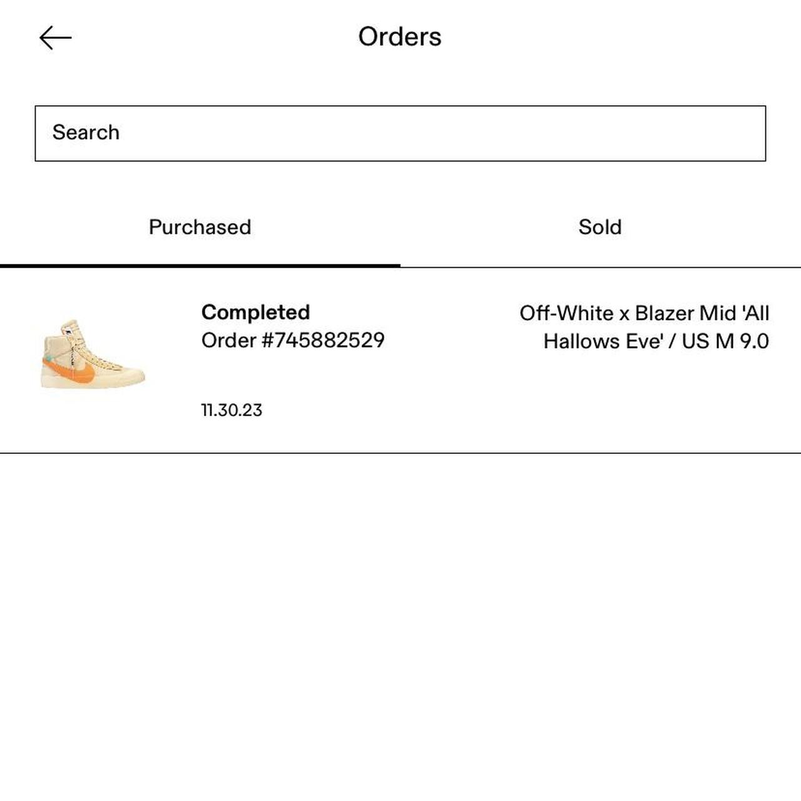This screenshot has height=801, width=801.
Task: Click the order number digits 745882529
Action: pos(329,340)
